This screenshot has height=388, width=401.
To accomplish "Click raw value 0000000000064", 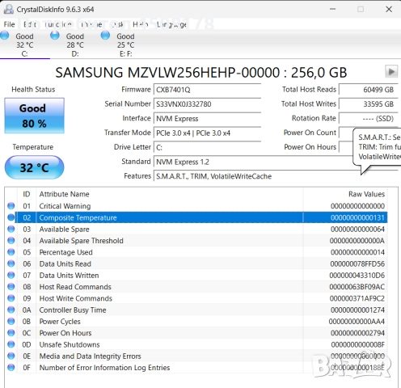I will pyautogui.click(x=357, y=230).
